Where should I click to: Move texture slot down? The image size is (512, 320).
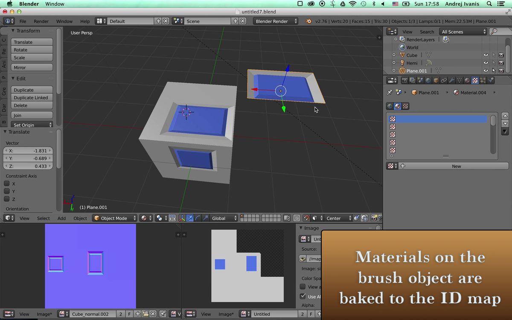[505, 123]
